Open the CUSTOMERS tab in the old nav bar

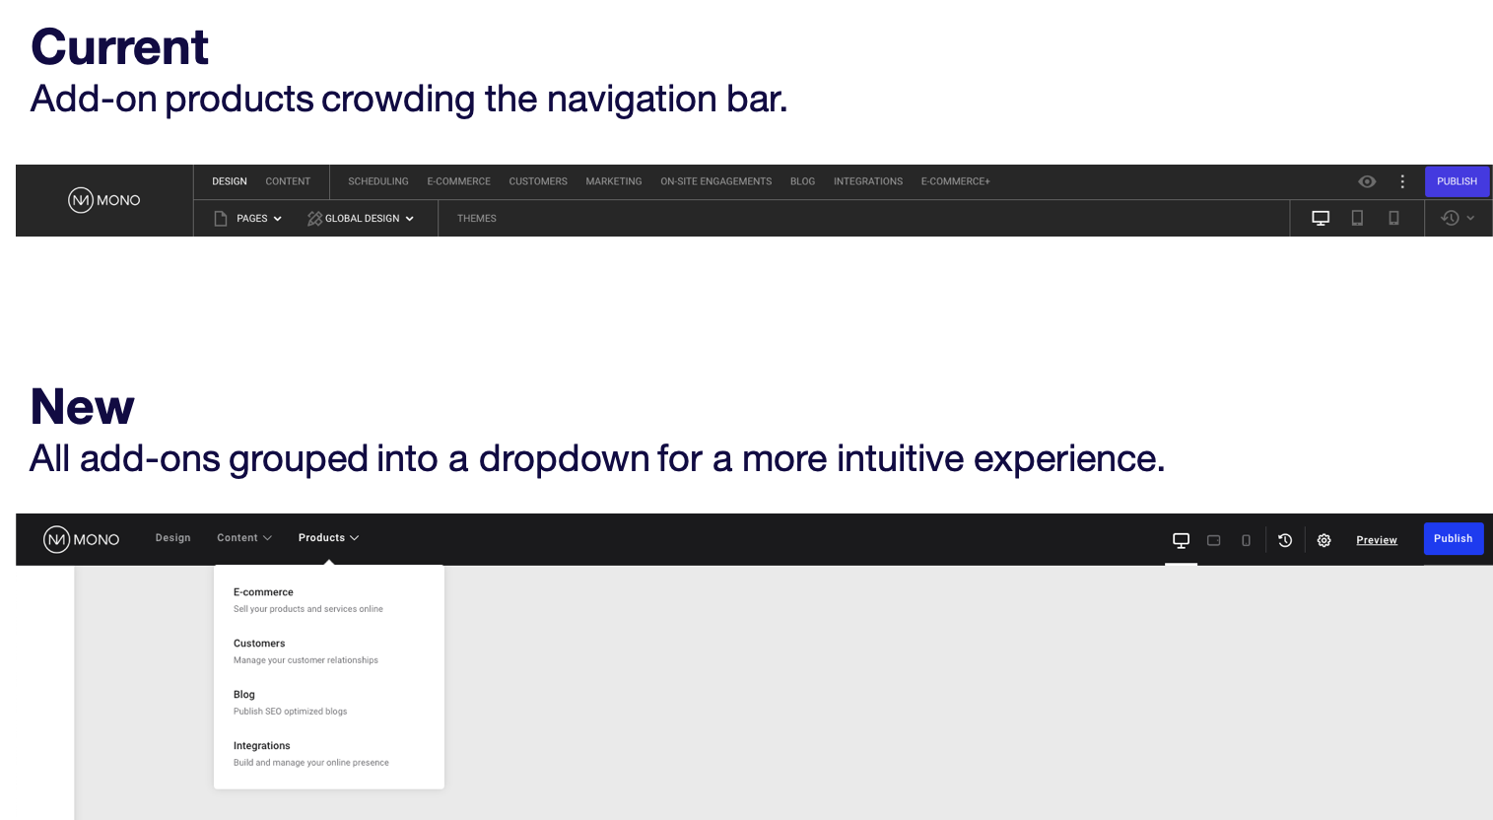pyautogui.click(x=538, y=181)
